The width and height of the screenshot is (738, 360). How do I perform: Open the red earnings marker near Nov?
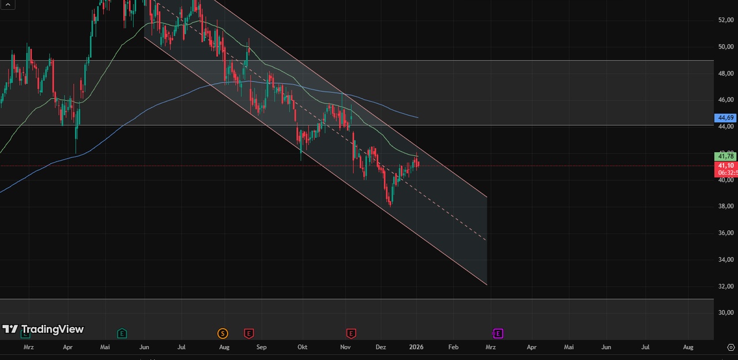[x=351, y=333]
